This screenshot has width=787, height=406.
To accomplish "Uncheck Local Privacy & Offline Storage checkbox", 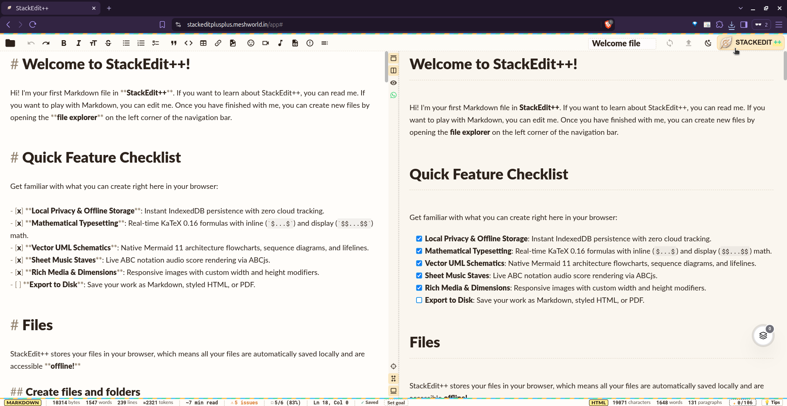I will pyautogui.click(x=419, y=239).
